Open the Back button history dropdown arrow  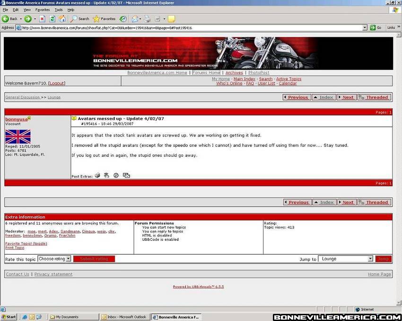21,19
